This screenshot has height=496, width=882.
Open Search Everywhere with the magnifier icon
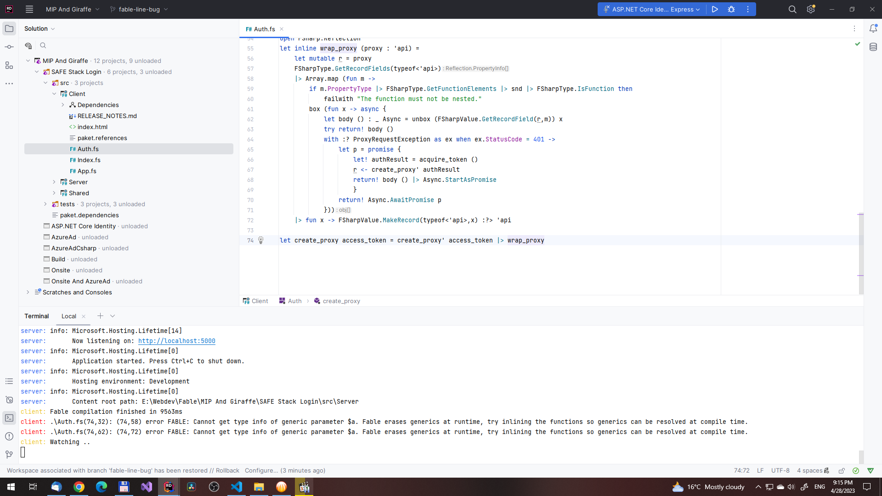pyautogui.click(x=792, y=9)
